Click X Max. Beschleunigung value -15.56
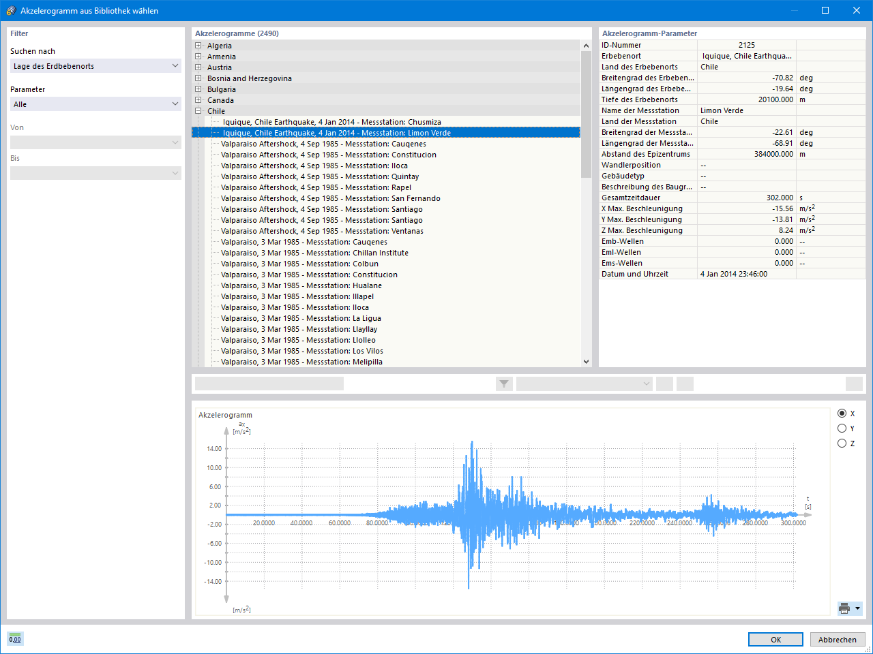 click(746, 208)
